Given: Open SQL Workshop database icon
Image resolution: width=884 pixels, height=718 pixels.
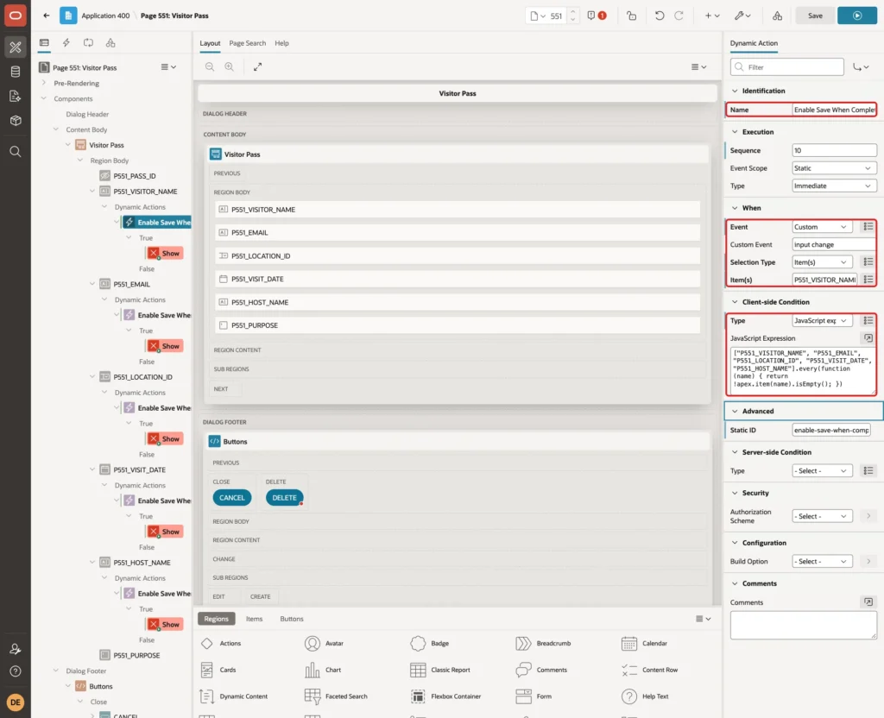Looking at the screenshot, I should coord(16,72).
